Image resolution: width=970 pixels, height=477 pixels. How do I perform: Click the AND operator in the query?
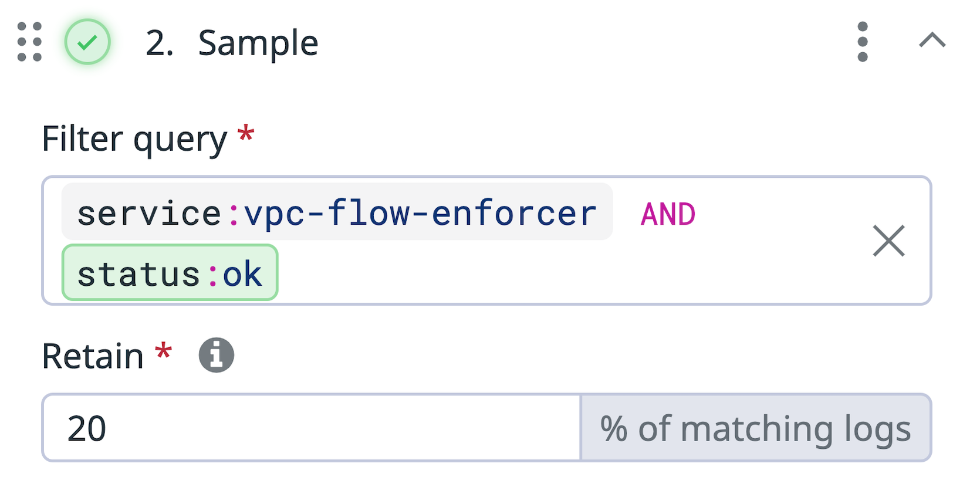point(667,214)
